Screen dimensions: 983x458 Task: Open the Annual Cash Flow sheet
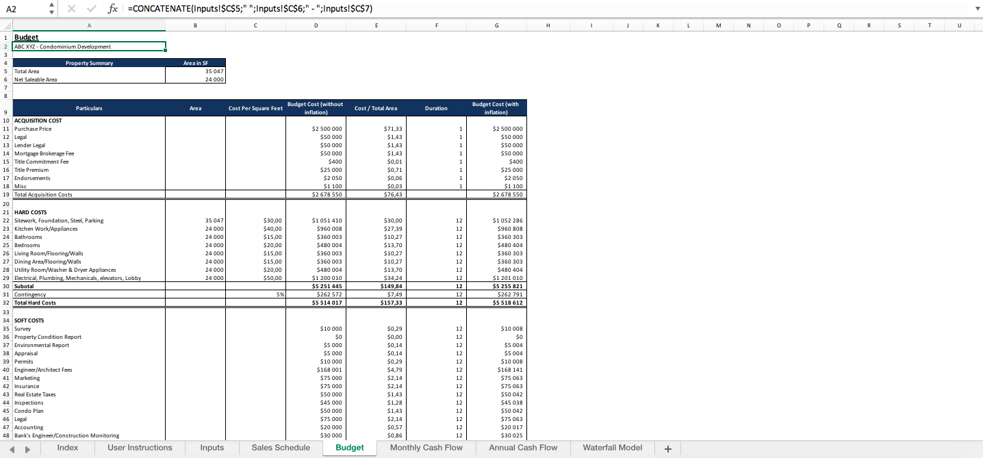pos(522,448)
